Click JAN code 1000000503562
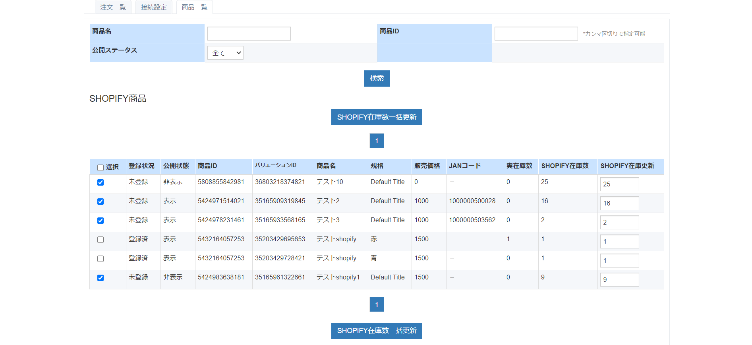This screenshot has height=345, width=752. click(x=472, y=220)
